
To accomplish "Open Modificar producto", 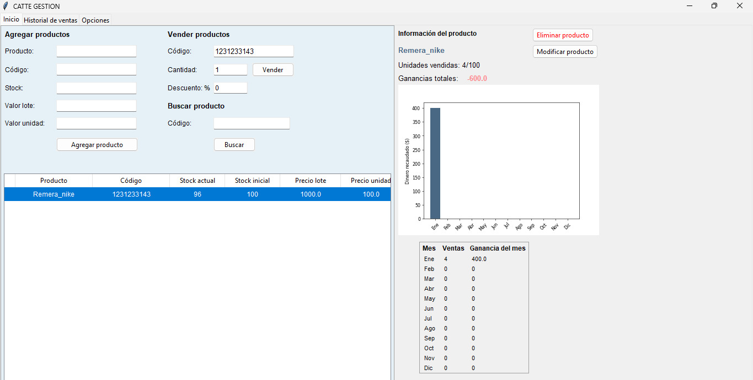I will [x=565, y=52].
